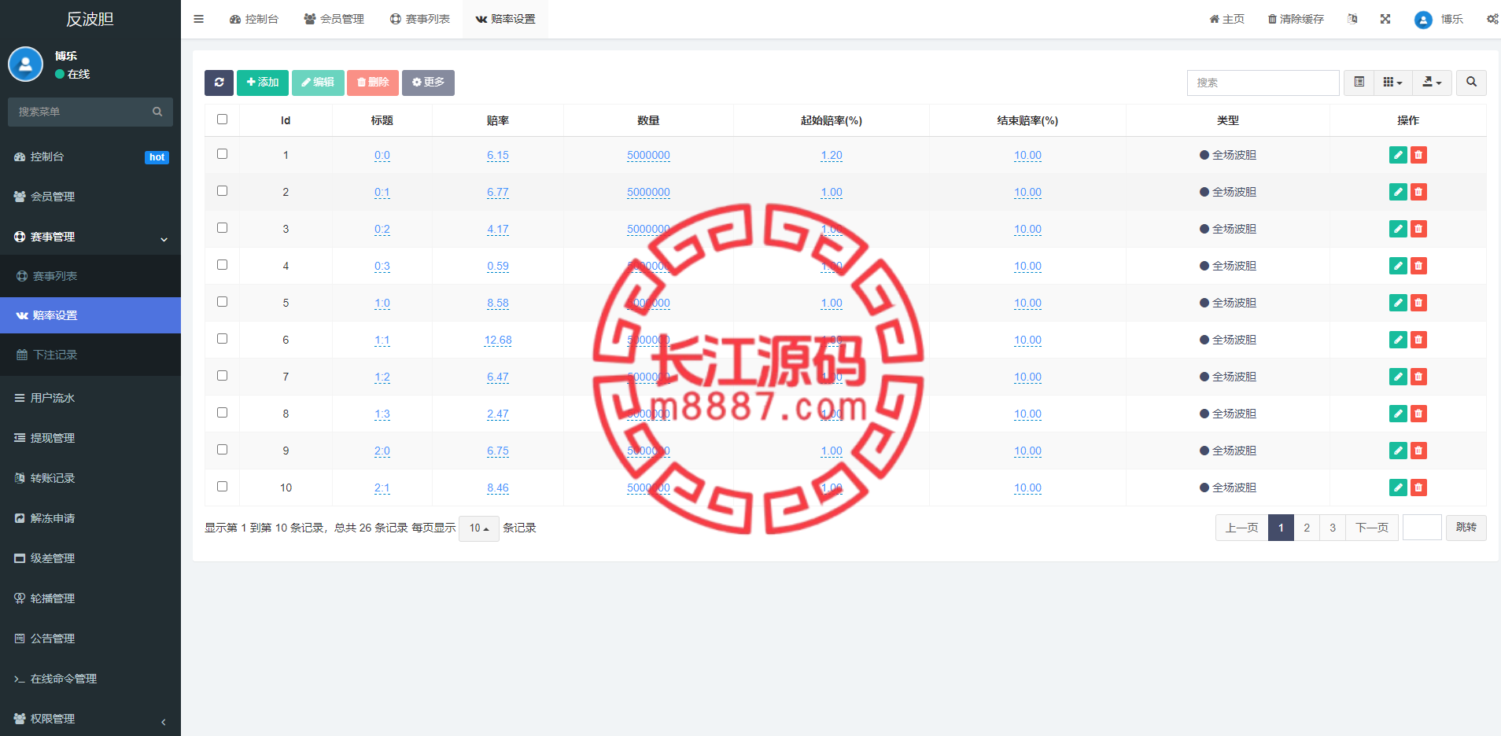Delete row 4 with the red trash icon

[1418, 266]
